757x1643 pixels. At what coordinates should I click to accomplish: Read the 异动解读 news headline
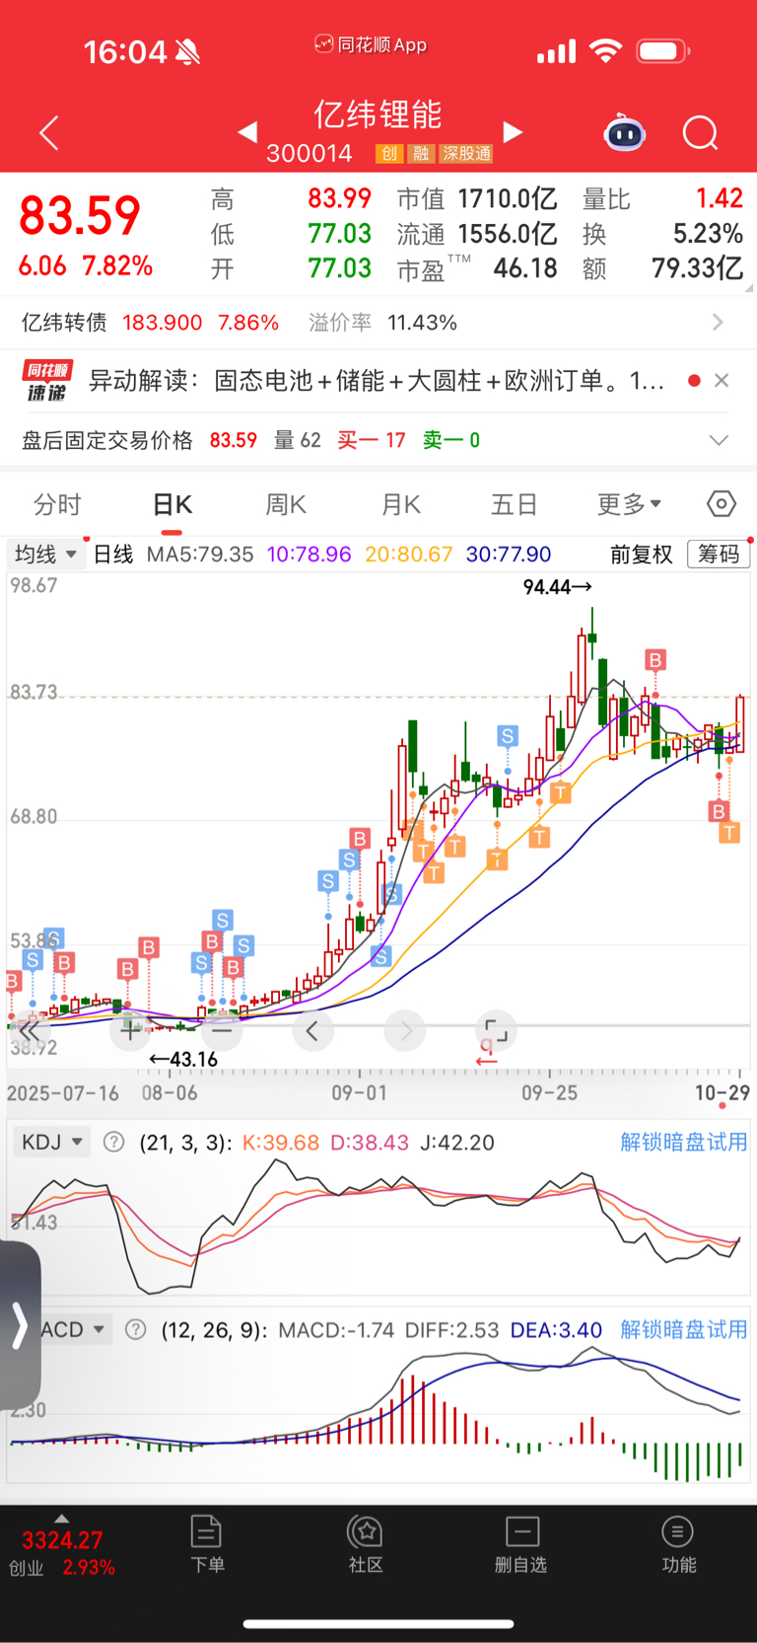coord(377,381)
